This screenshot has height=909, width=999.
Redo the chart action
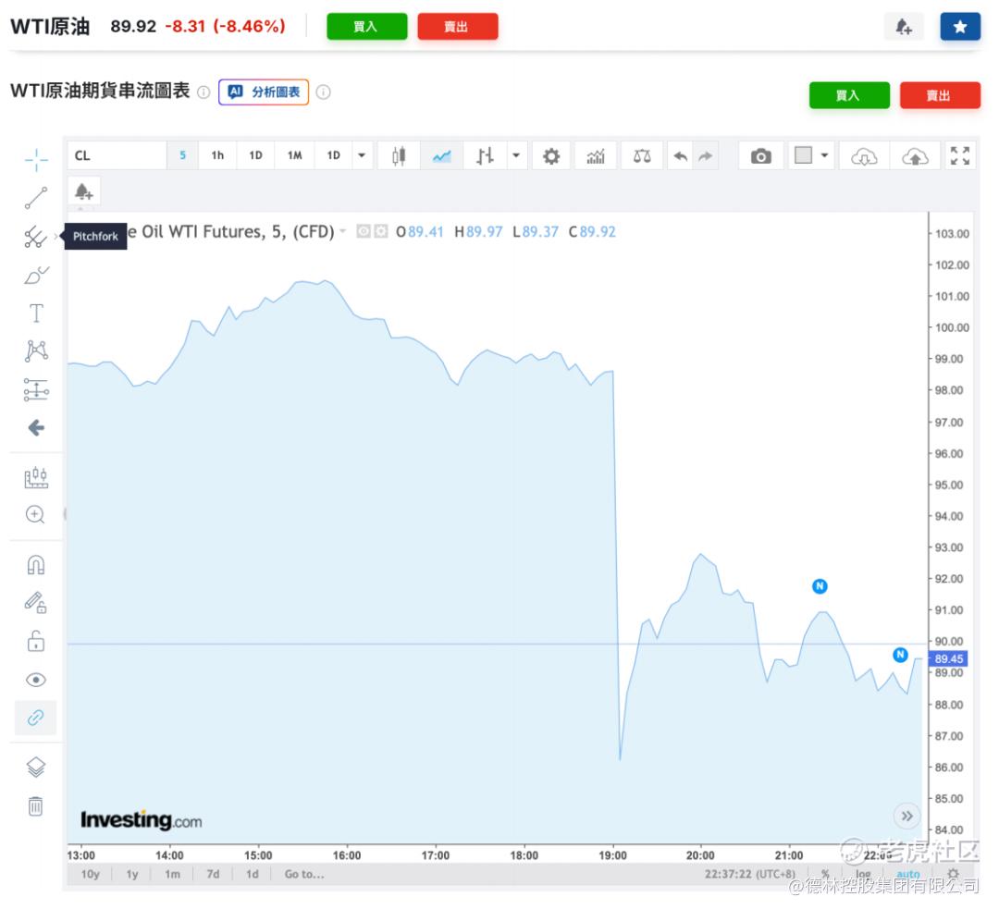coord(705,156)
